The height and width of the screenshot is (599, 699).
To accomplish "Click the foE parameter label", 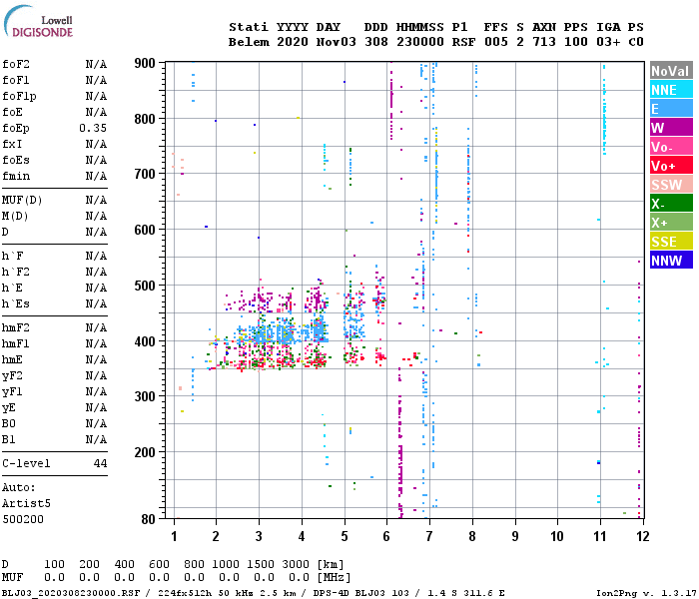I will pyautogui.click(x=12, y=112).
